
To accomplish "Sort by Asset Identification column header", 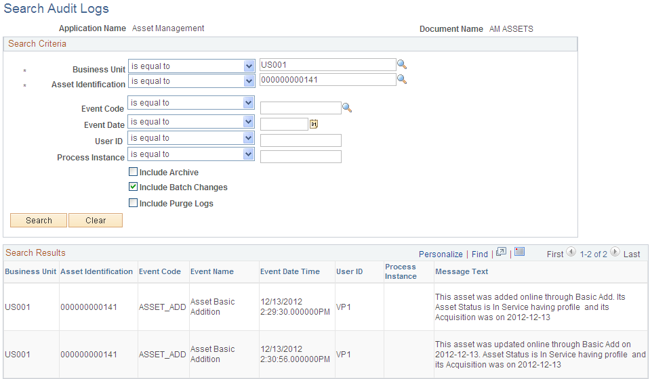I will (x=97, y=271).
